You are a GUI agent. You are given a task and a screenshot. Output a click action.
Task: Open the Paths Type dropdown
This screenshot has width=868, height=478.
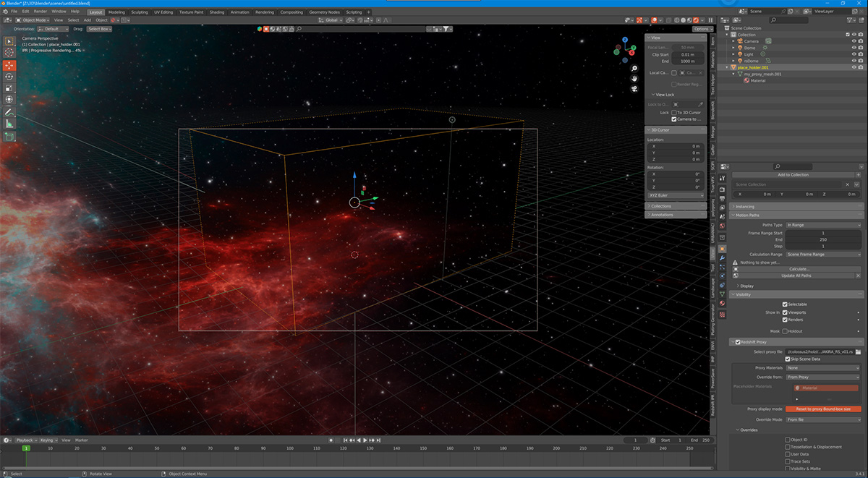[x=822, y=225]
